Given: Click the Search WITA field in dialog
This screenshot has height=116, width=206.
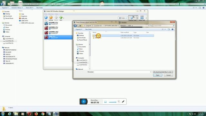Looking at the screenshot, I should point(164,26).
